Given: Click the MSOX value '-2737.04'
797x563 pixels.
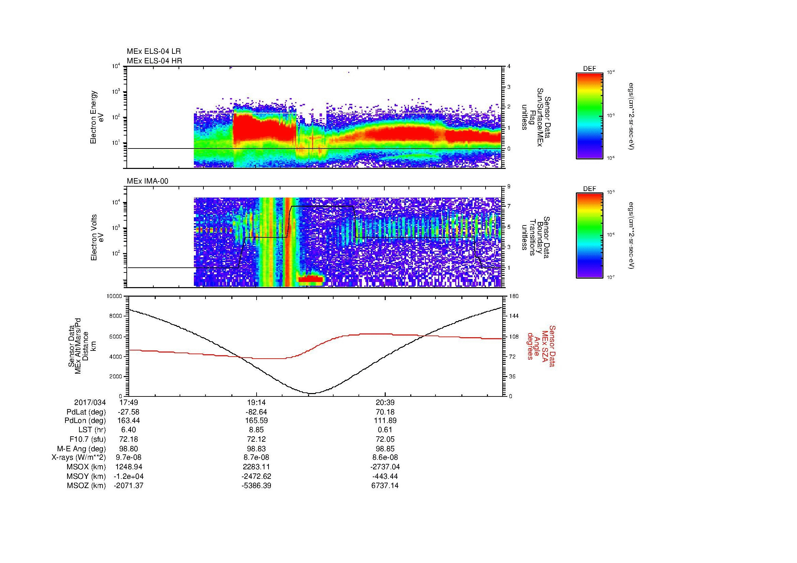Looking at the screenshot, I should click(385, 467).
